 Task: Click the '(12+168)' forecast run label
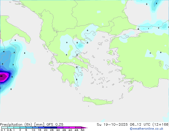coord(161,125)
